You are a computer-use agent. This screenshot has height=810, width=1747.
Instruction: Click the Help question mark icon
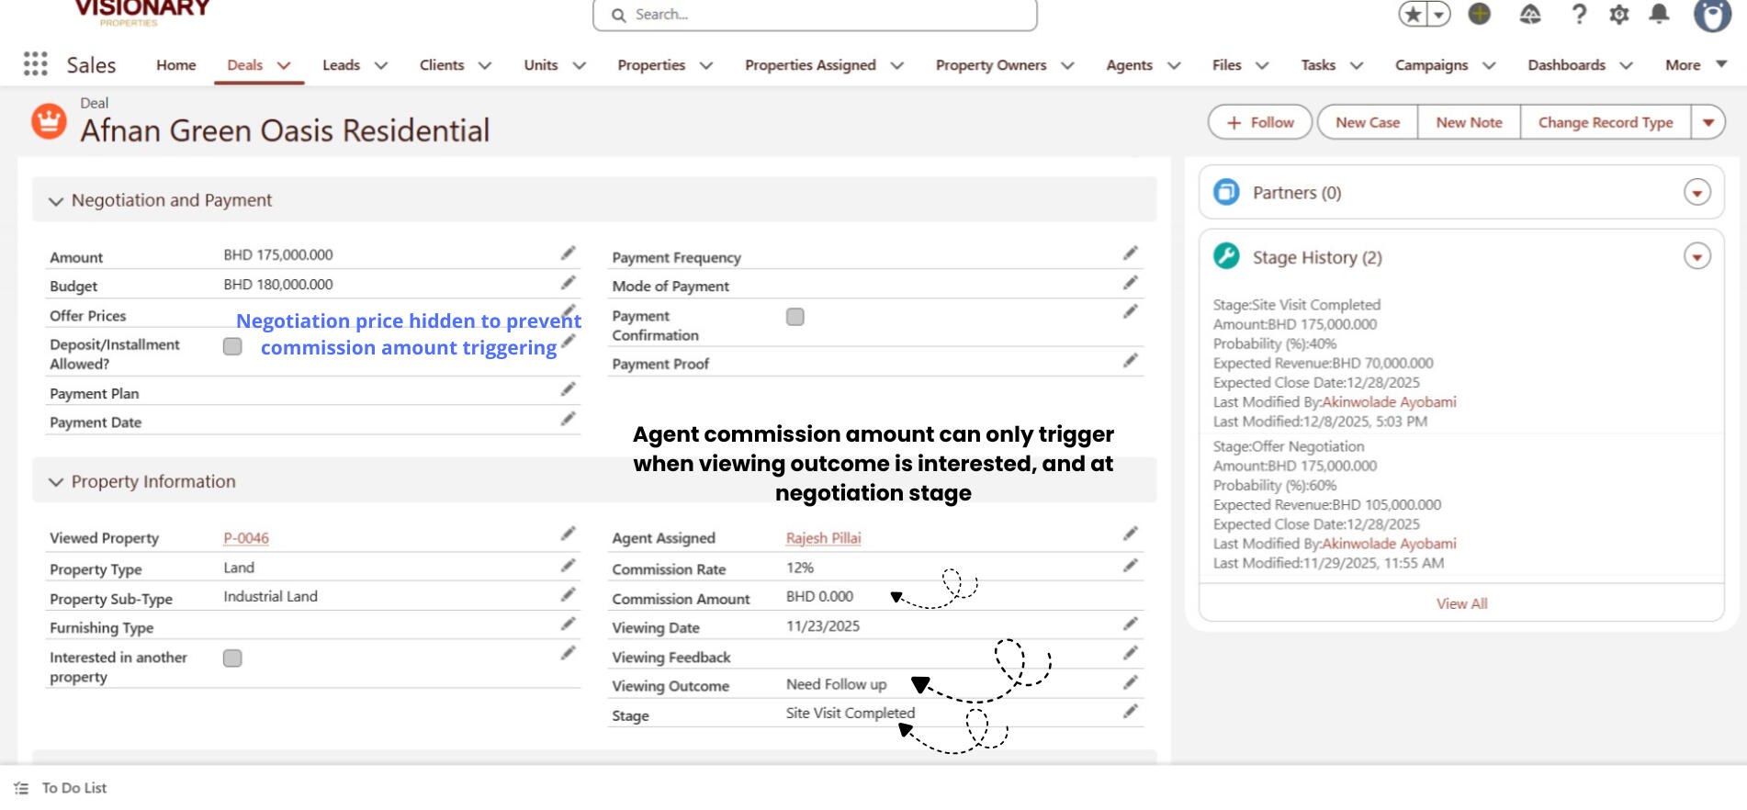tap(1579, 15)
